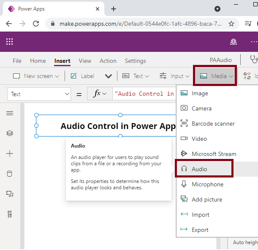Insert Video control from Media menu
The width and height of the screenshot is (258, 250).
(217, 139)
